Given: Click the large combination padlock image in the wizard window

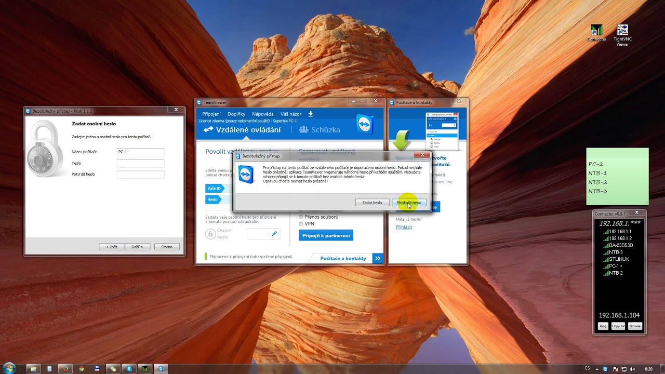Looking at the screenshot, I should coord(46,149).
